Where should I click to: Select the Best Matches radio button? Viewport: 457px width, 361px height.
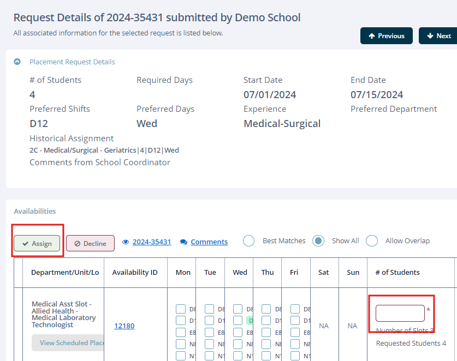pyautogui.click(x=248, y=241)
